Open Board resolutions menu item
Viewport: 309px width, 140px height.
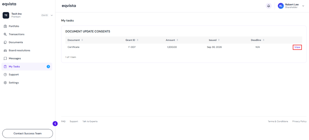19,50
